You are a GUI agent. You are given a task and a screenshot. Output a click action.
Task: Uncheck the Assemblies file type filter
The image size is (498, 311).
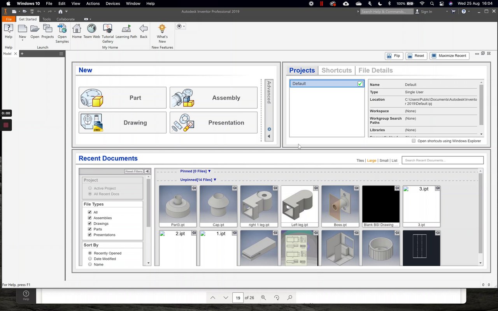pyautogui.click(x=90, y=218)
